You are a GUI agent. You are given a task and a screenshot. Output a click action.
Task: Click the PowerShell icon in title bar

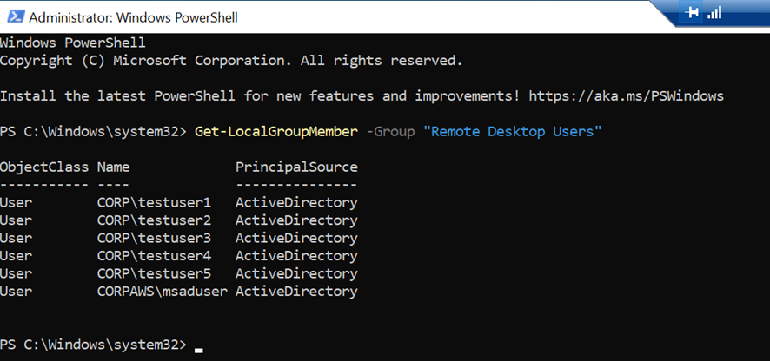[16, 16]
